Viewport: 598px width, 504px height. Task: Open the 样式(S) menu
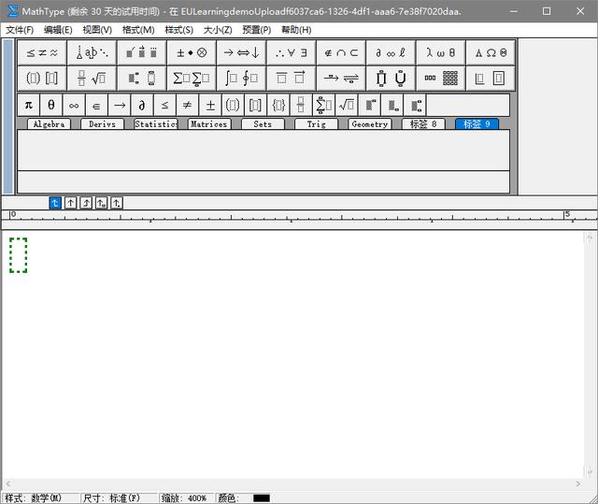pyautogui.click(x=178, y=30)
